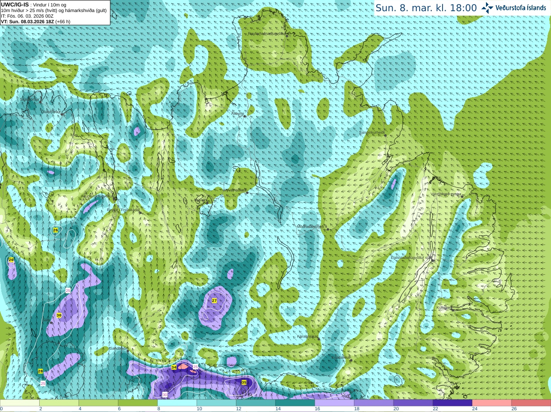This screenshot has width=551, height=412.
Task: Pick the 18–20 m/s legend color swatch
Action: (374, 403)
